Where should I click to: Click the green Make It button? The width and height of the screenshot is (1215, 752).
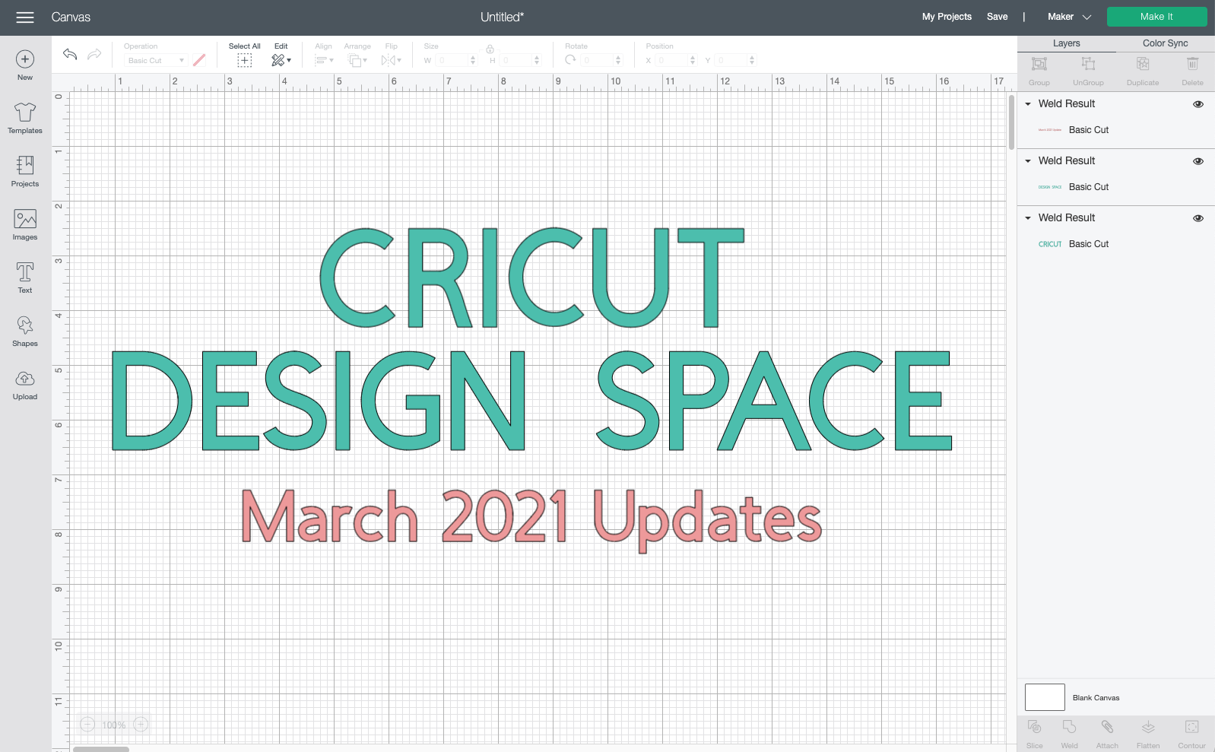click(x=1156, y=17)
